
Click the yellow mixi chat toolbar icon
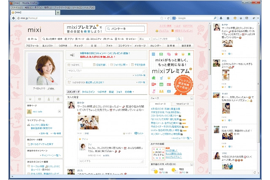235,18
